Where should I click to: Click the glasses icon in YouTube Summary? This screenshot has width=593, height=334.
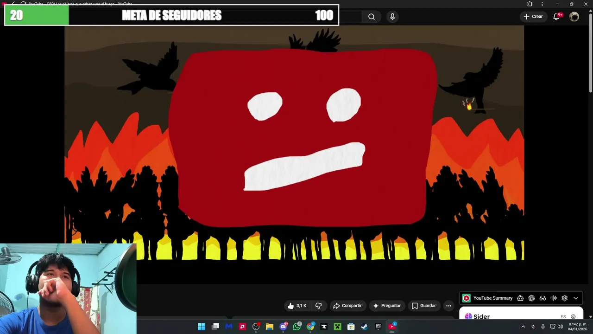pos(543,298)
